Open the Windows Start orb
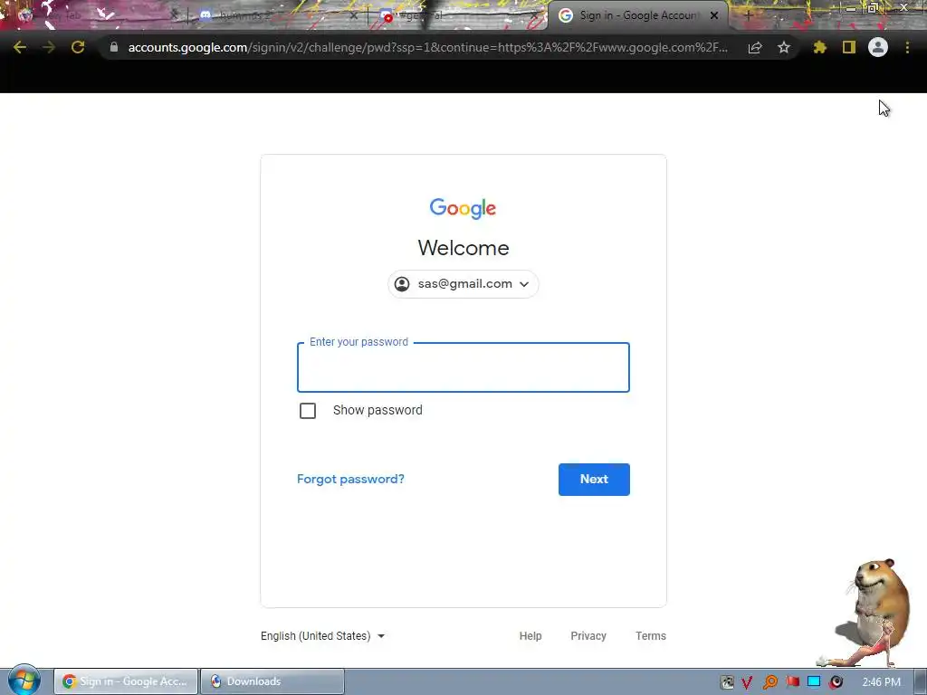The image size is (927, 695). (x=24, y=681)
